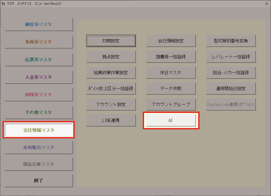
Task: Open 拠点設定
Action: click(111, 57)
